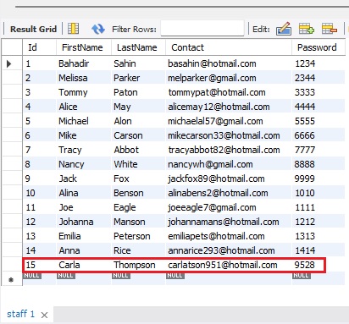Toggle wrap cell content icon beside Result Grid
Image resolution: width=349 pixels, height=324 pixels.
(x=74, y=29)
